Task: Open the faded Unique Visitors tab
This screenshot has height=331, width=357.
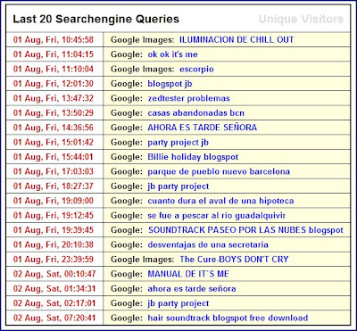Action: tap(301, 19)
